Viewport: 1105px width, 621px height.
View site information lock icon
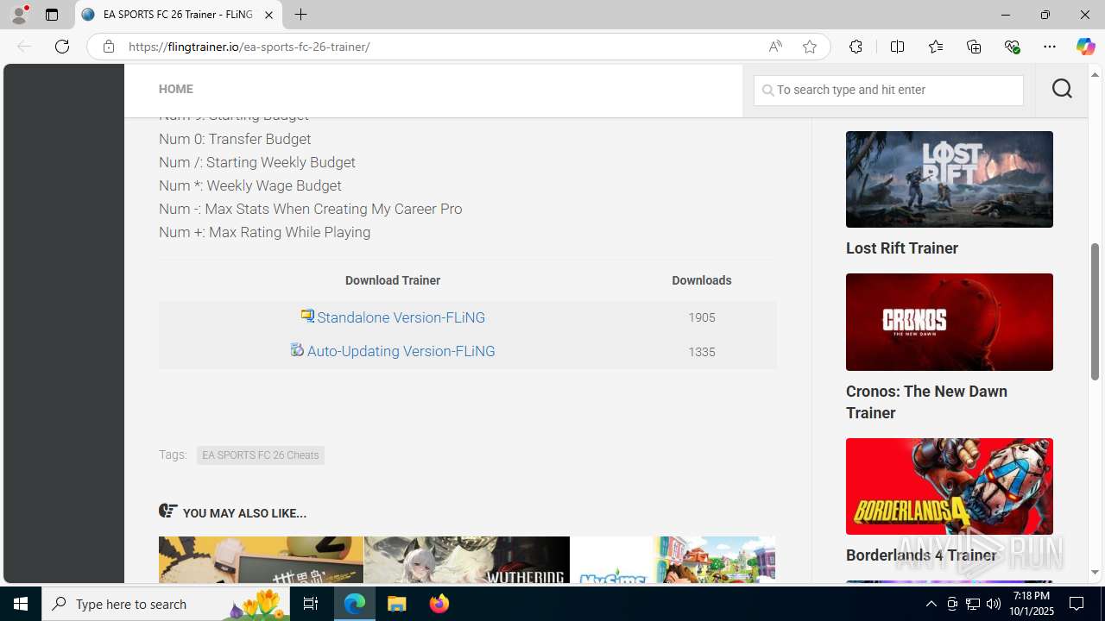[108, 47]
